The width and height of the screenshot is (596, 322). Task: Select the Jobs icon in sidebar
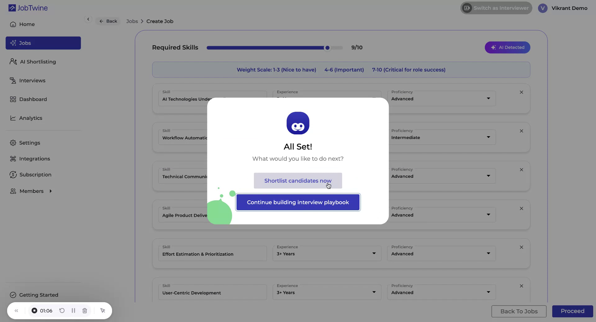tap(13, 43)
